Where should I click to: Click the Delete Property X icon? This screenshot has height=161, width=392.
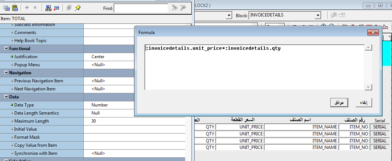click(x=35, y=8)
